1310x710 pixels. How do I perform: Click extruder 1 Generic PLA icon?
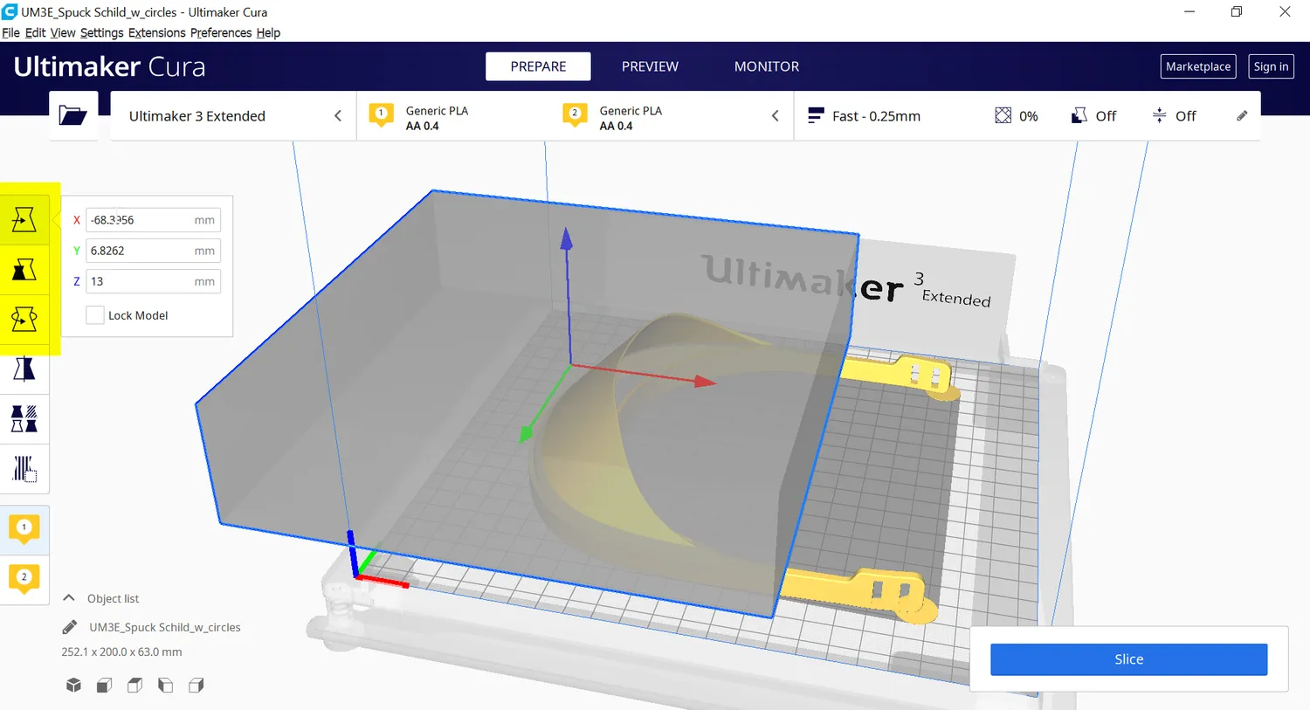(382, 115)
